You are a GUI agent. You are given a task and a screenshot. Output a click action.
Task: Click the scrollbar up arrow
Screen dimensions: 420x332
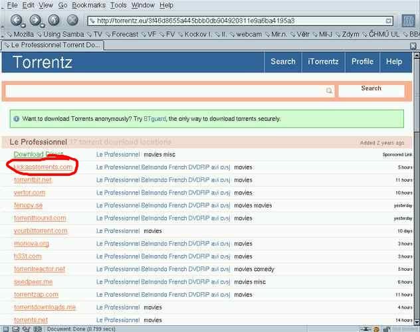coord(417,55)
